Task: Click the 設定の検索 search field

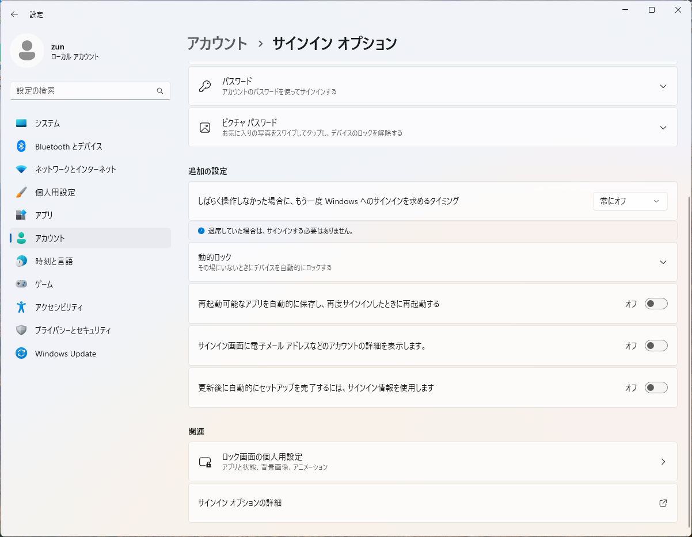Action: tap(90, 91)
